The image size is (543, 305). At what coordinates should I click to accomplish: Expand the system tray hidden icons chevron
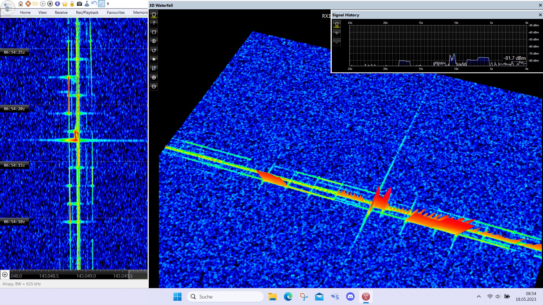[479, 297]
